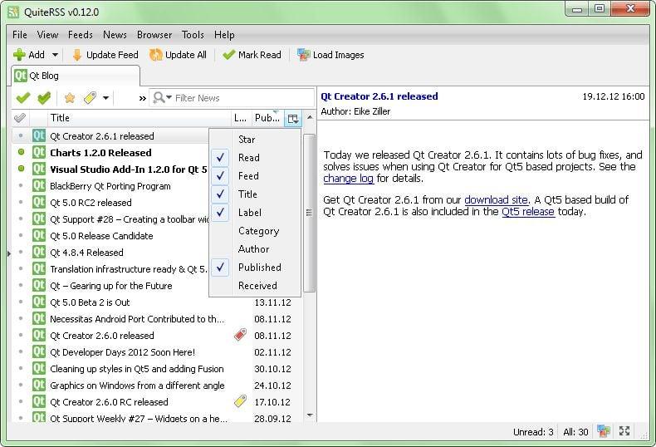
Task: Click the Label column header
Action: click(242, 118)
